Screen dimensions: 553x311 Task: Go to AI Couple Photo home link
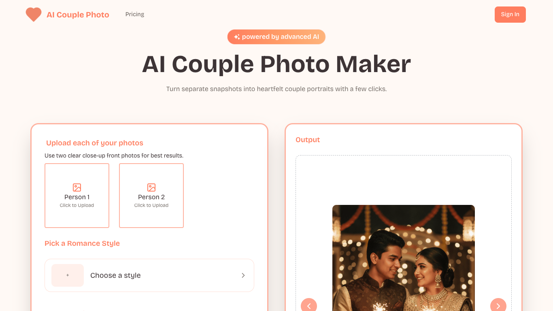coord(68,15)
